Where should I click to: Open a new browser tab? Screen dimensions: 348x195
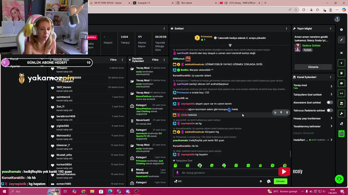click(x=265, y=3)
